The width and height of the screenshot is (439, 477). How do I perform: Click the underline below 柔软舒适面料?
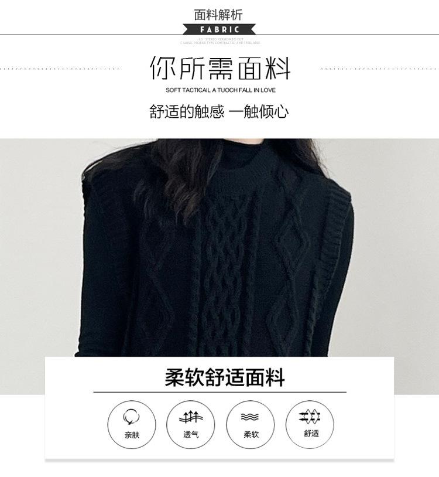220,392
